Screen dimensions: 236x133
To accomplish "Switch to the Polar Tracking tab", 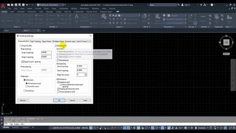I will (35, 41).
